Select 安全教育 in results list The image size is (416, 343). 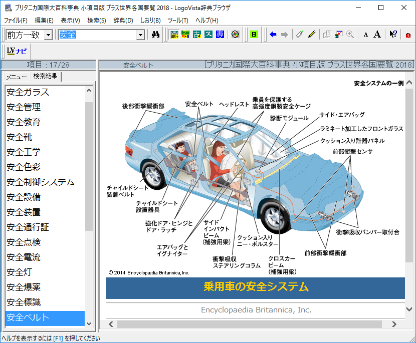[45, 122]
